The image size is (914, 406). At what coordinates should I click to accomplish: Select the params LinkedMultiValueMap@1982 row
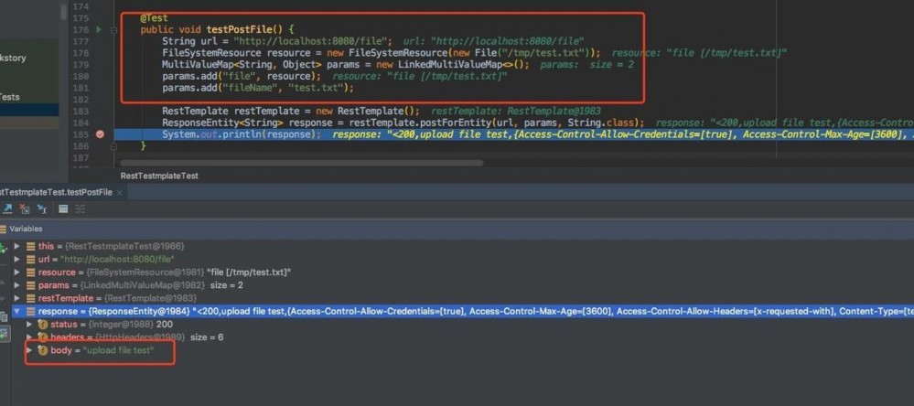463,285
